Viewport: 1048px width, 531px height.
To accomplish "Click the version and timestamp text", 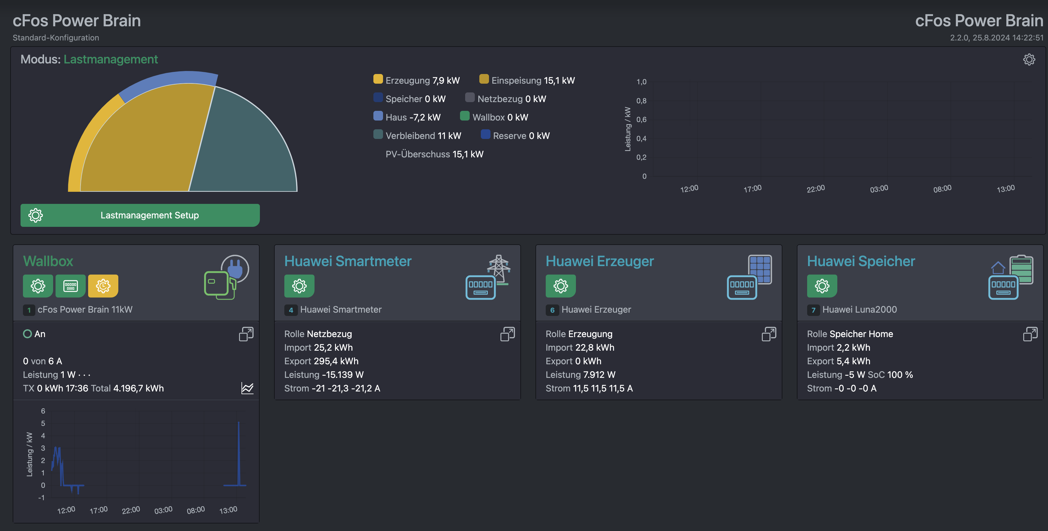I will [x=997, y=37].
